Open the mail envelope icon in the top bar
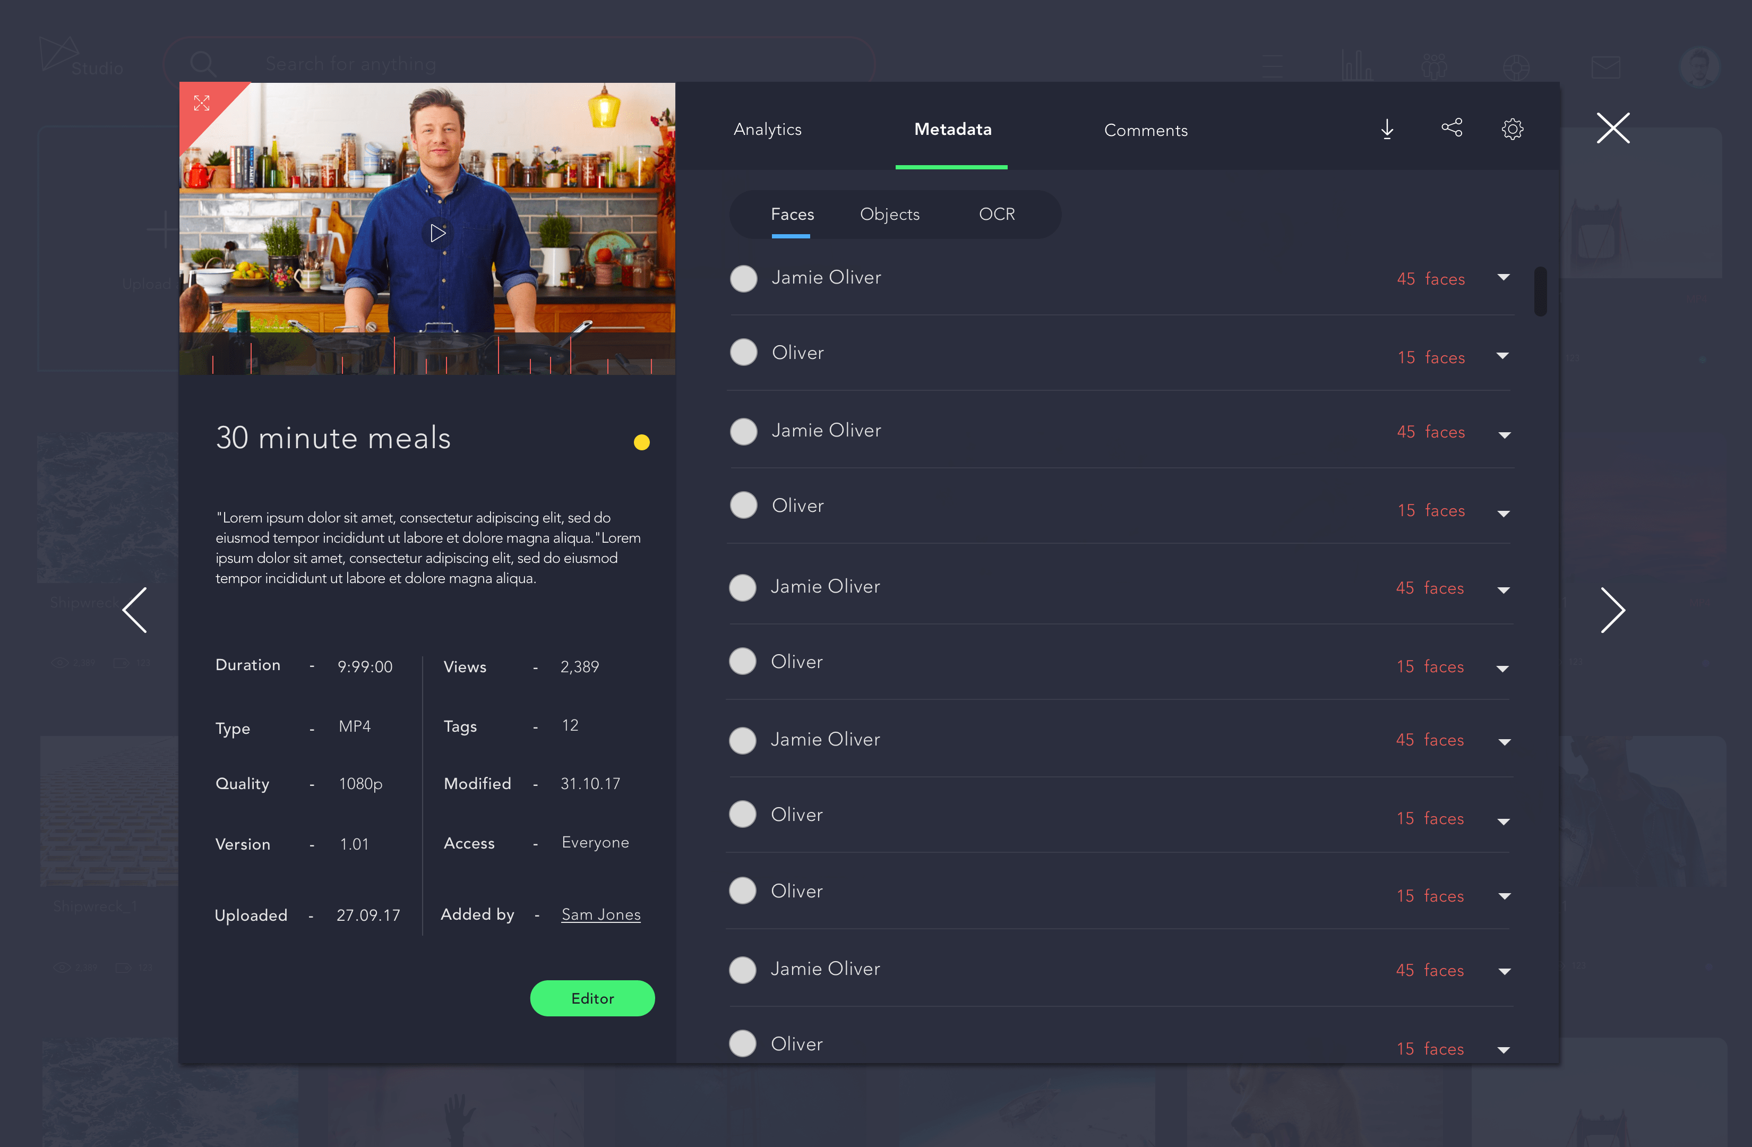The image size is (1752, 1147). point(1605,68)
